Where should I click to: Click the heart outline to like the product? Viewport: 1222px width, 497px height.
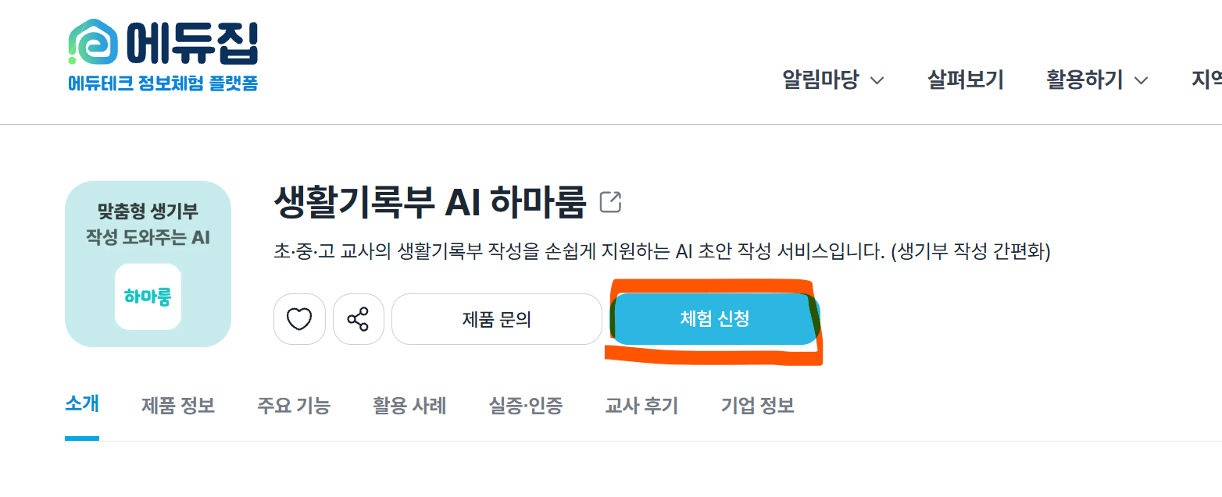coord(299,318)
